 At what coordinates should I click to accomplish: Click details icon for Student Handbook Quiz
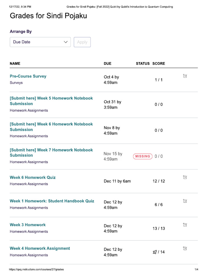[x=185, y=201]
